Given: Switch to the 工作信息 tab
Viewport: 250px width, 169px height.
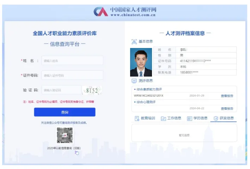Looking at the screenshot, I should coord(171,118).
